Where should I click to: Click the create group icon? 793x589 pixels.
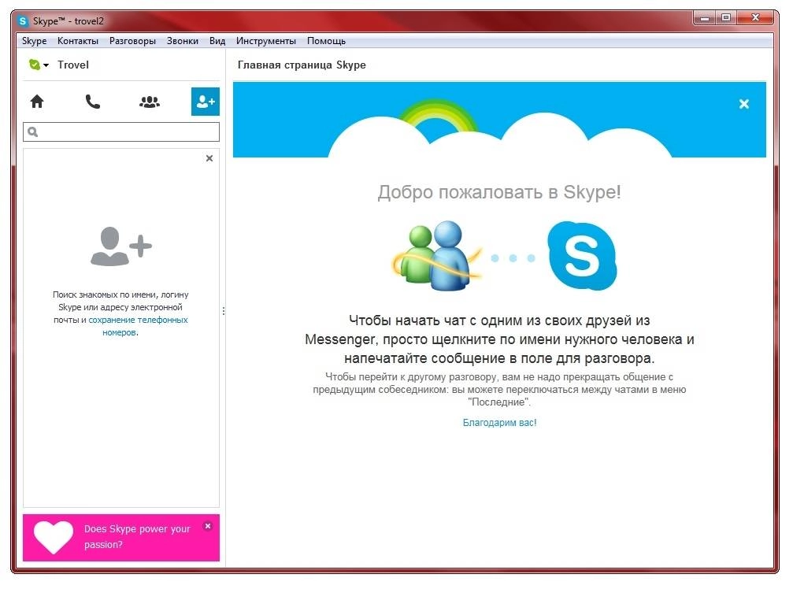click(x=149, y=102)
